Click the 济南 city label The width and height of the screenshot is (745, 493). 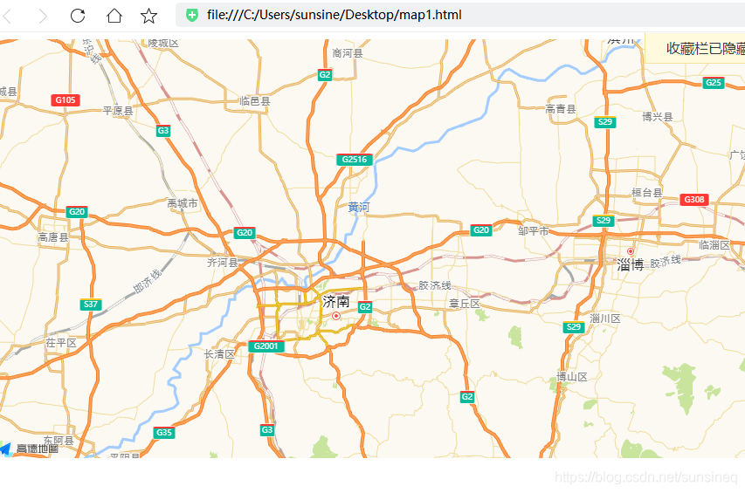point(336,301)
